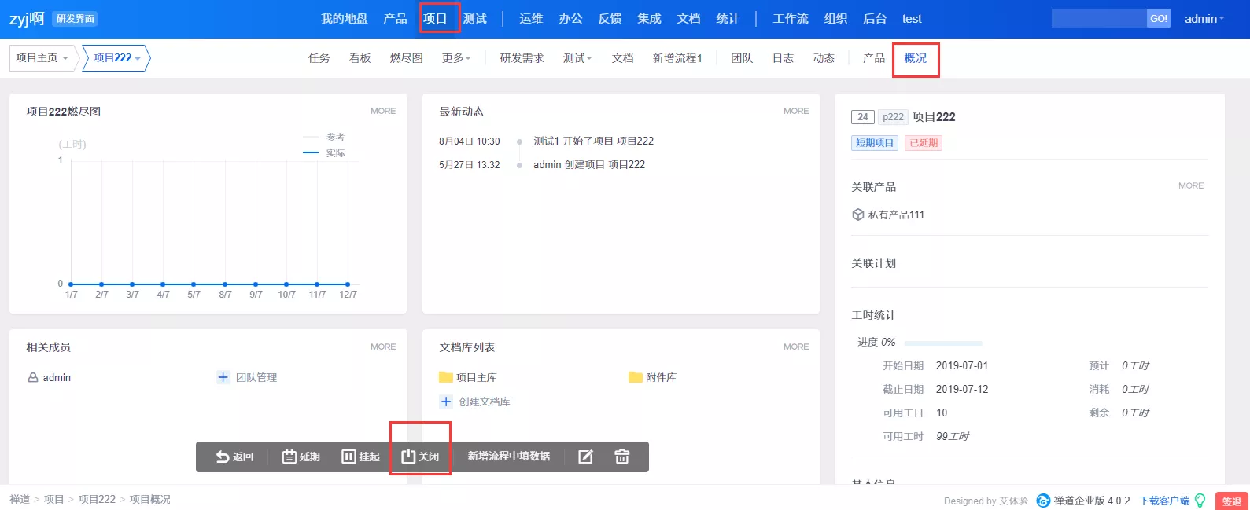Image resolution: width=1250 pixels, height=510 pixels.
Task: Click the 进度 progress bar
Action: coord(943,343)
